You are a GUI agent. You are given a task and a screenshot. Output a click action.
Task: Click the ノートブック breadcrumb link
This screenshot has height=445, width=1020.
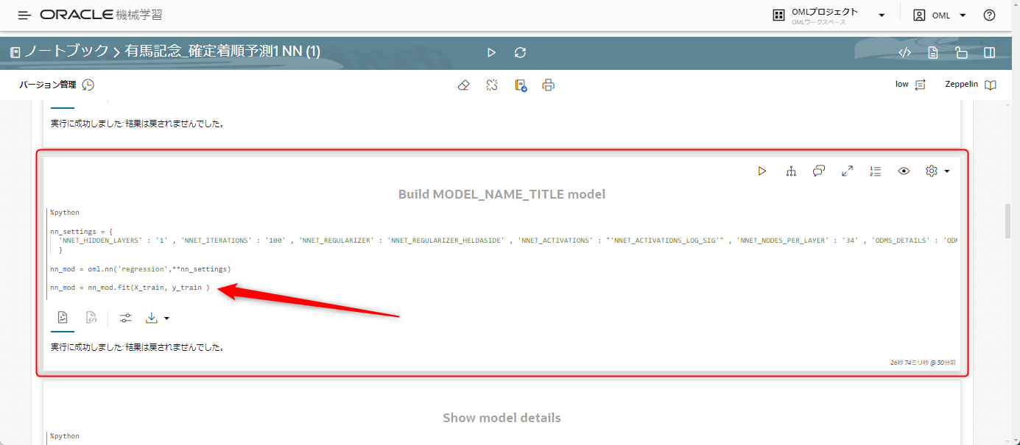(x=65, y=51)
